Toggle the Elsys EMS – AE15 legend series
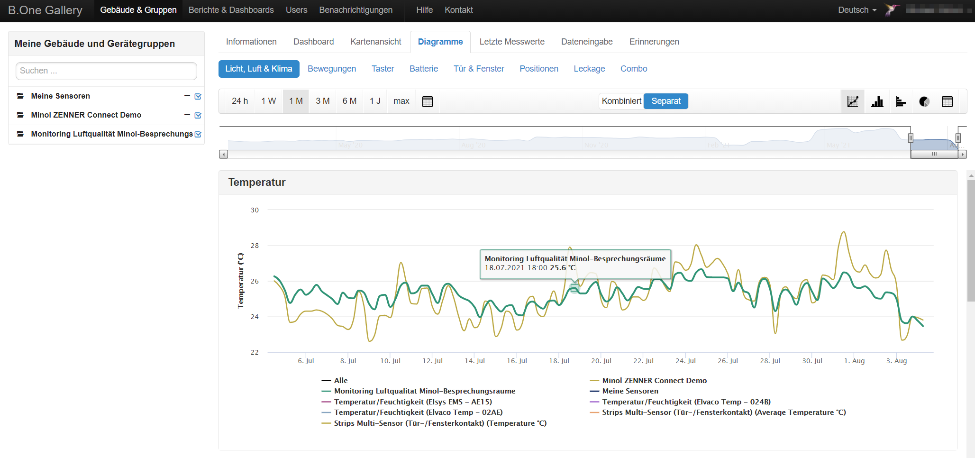Image resolution: width=975 pixels, height=458 pixels. pyautogui.click(x=407, y=402)
